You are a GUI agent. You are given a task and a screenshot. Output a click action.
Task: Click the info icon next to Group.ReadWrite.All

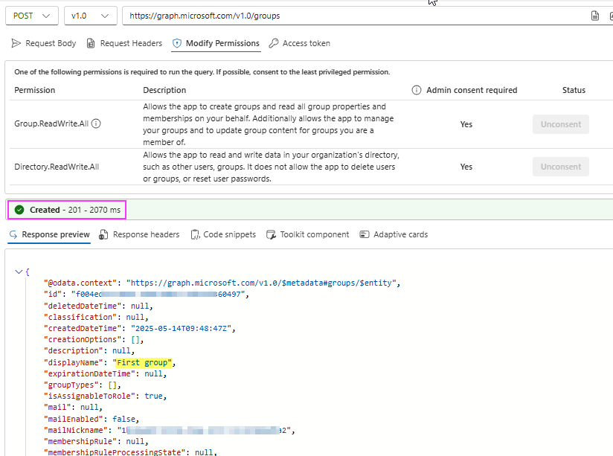click(96, 124)
